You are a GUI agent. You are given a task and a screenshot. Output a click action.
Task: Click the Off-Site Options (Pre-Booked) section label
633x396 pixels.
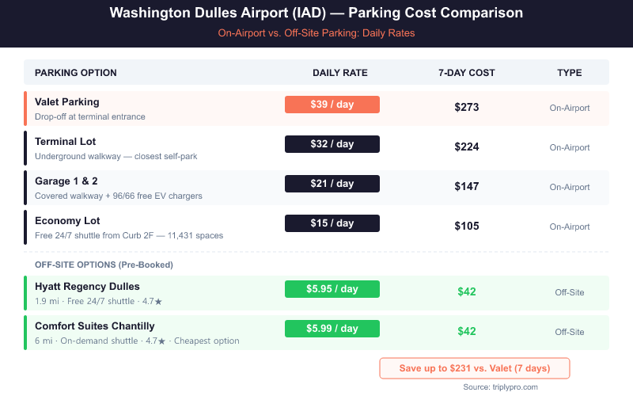tap(104, 265)
